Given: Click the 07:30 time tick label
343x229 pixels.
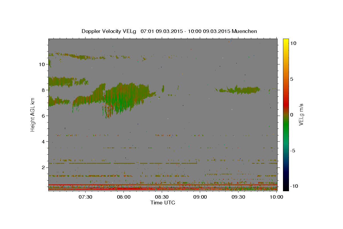Looking at the screenshot, I should [85, 197].
